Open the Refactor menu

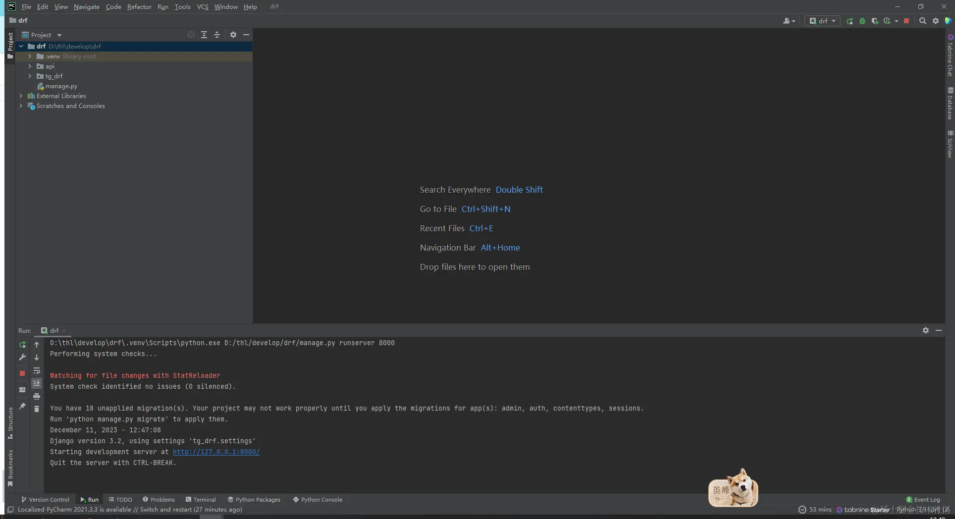pos(139,7)
